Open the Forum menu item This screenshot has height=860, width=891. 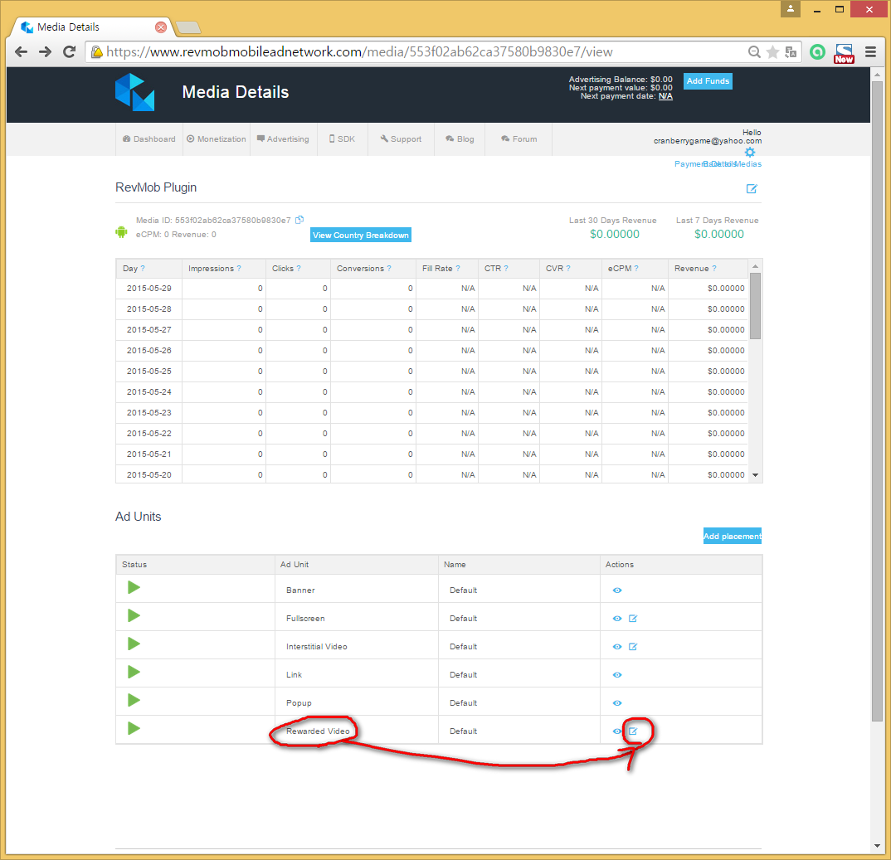519,139
